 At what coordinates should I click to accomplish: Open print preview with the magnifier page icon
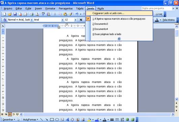pos(37,14)
